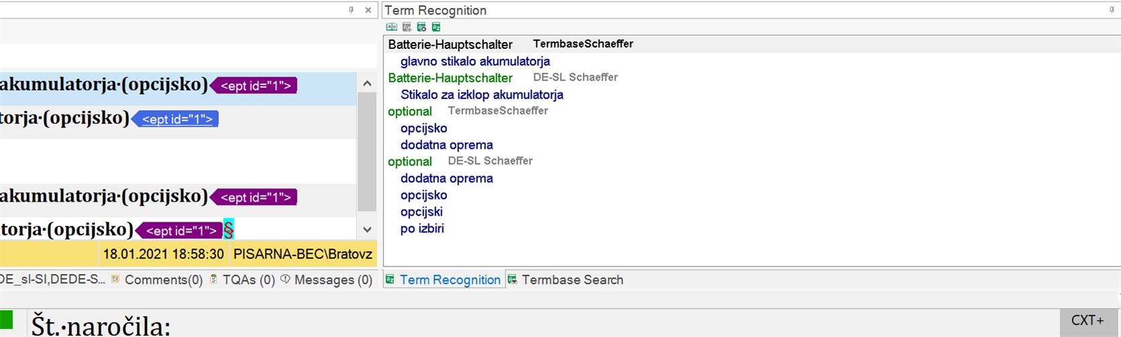Click the § paragraph mark
This screenshot has width=1121, height=337.
point(229,230)
